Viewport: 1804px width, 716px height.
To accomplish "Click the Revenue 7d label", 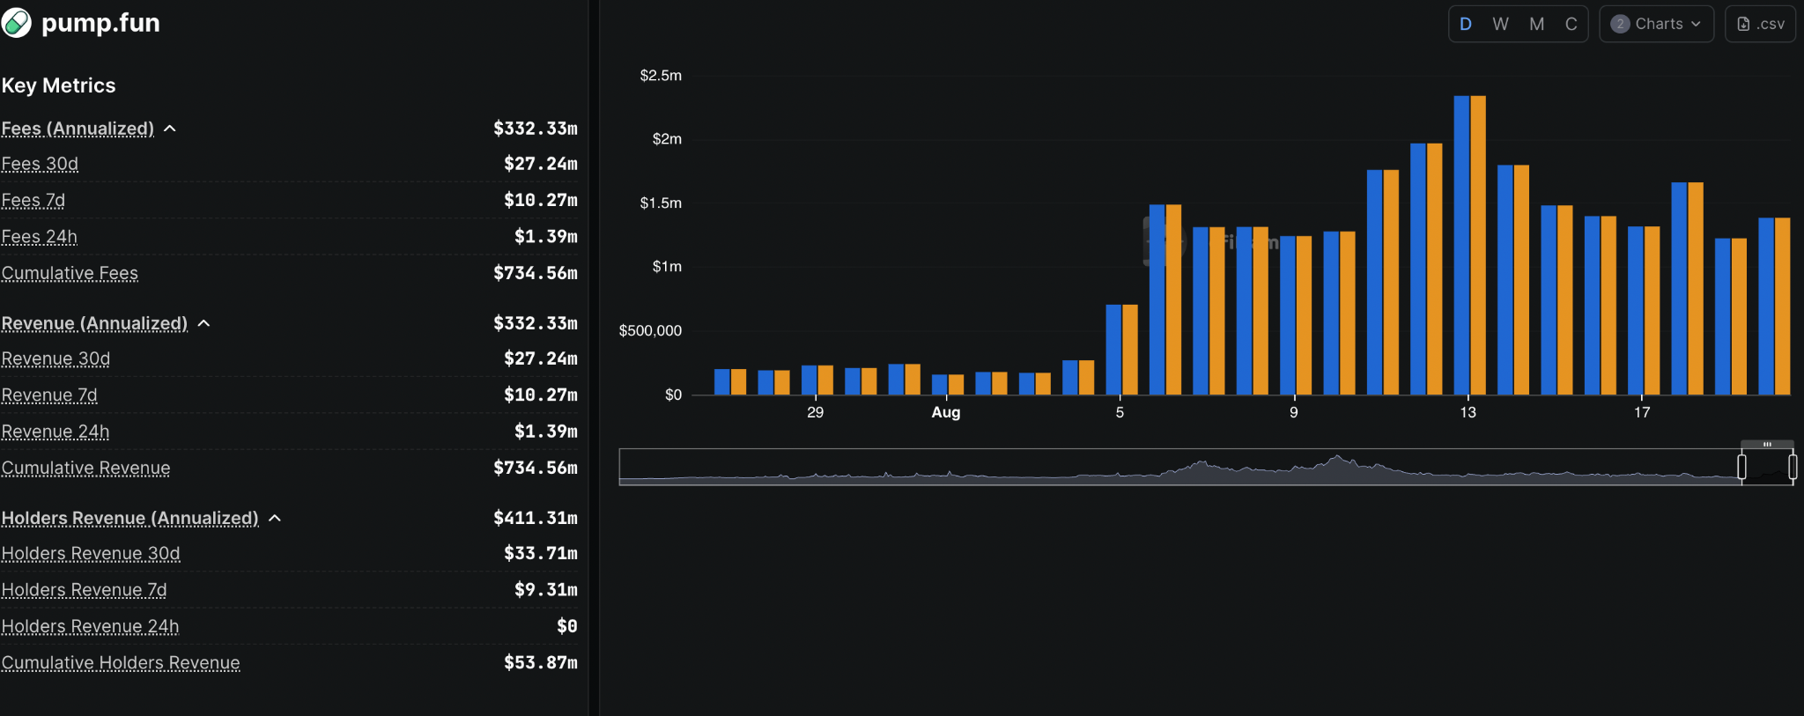I will click(x=49, y=395).
